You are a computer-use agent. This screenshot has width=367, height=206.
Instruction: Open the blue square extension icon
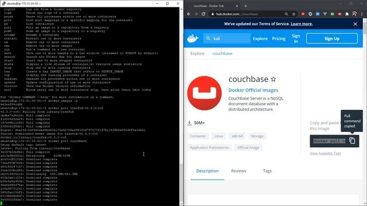coord(318,14)
